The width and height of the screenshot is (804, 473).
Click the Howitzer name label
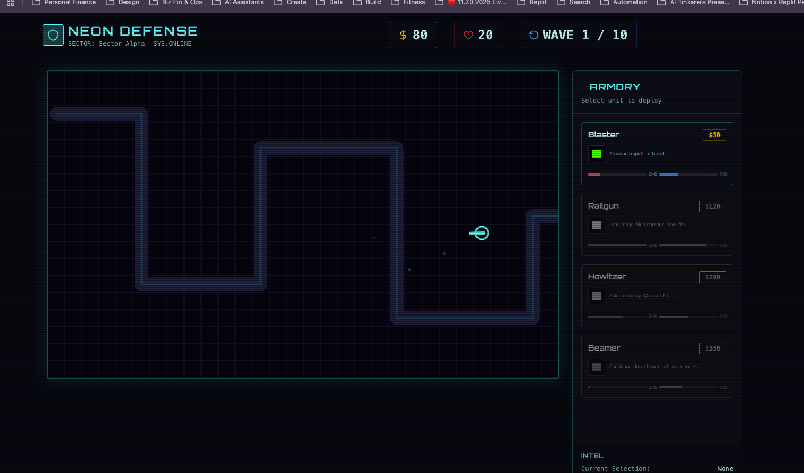[x=607, y=277]
